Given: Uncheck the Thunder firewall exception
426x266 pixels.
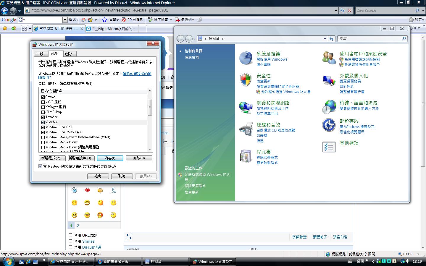Looking at the screenshot, I should click(x=43, y=117).
